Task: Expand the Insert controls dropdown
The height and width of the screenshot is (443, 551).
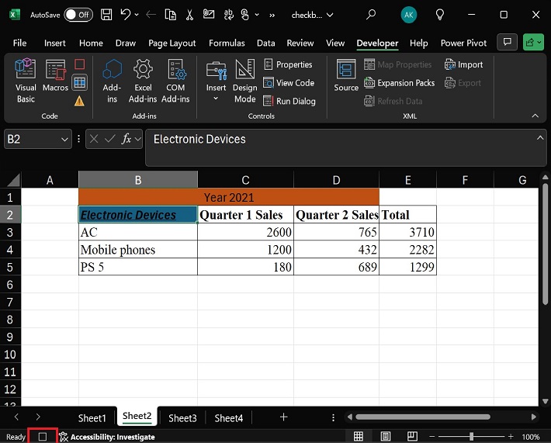Action: 216,99
